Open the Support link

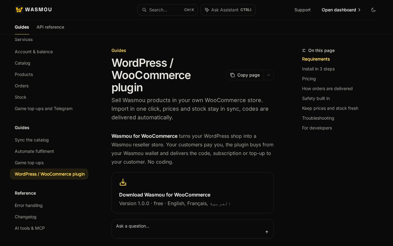point(302,10)
